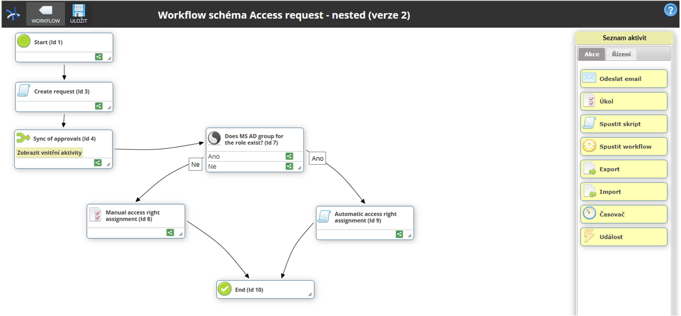Show inner activities via Zobrazit vnitřní aktivity
This screenshot has height=316, width=681.
(x=49, y=152)
